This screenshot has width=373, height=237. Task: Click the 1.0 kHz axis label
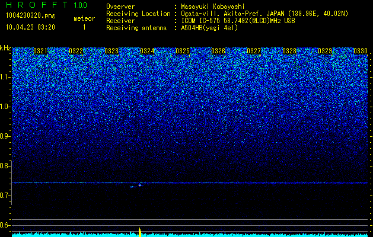tap(5, 107)
